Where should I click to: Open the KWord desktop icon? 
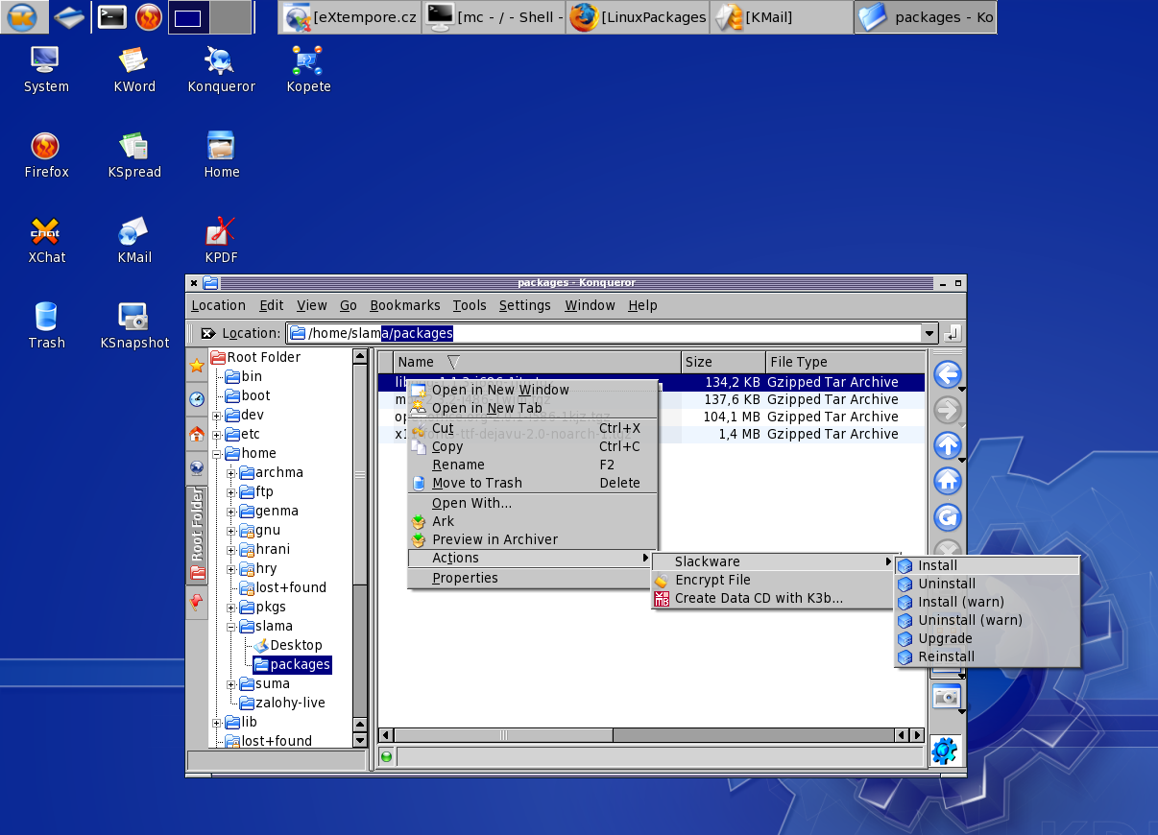(x=133, y=71)
